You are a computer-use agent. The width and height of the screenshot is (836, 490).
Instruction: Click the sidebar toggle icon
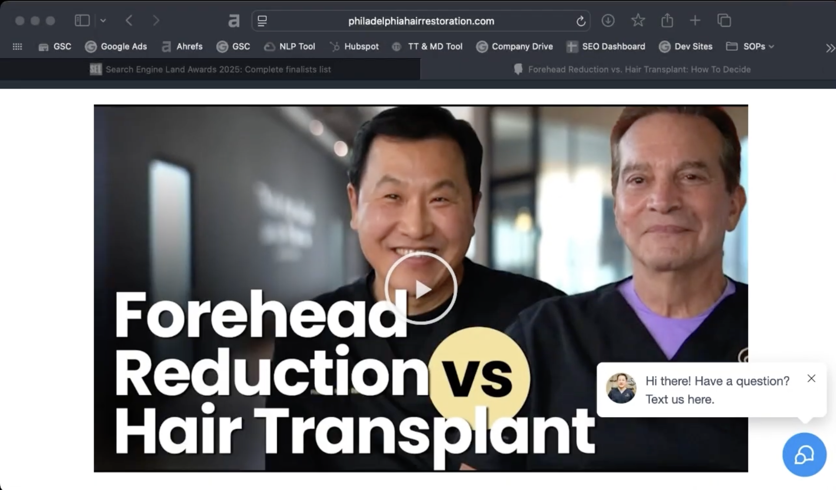[x=82, y=20]
